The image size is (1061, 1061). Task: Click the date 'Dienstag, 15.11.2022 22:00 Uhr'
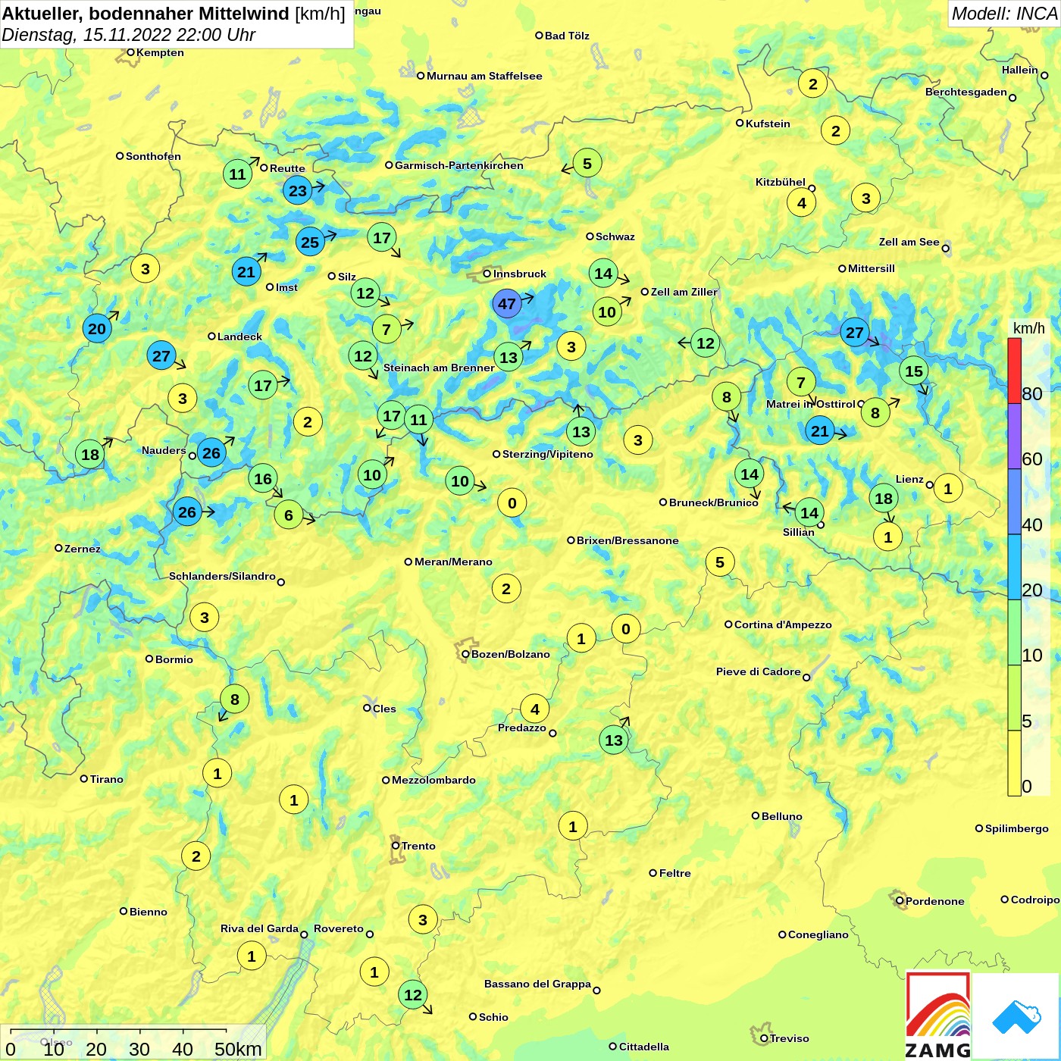[129, 35]
